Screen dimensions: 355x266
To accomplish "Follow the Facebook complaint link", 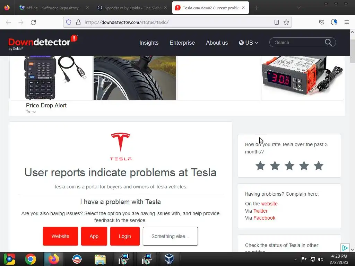I will (264, 218).
